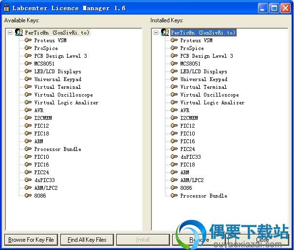Click key icon beside PIC24 in Installed Keys
This screenshot has height=250, width=294.
coord(174,149)
